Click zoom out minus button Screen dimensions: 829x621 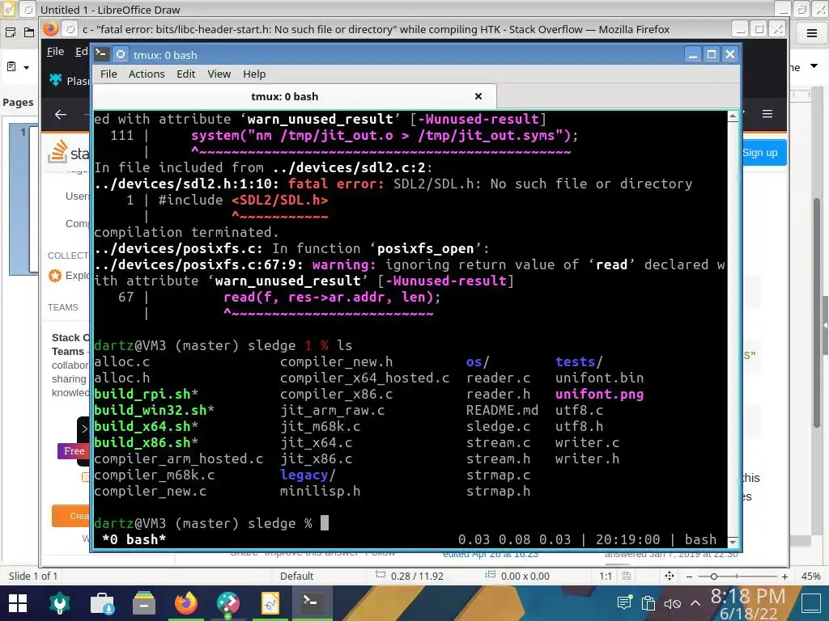[689, 577]
